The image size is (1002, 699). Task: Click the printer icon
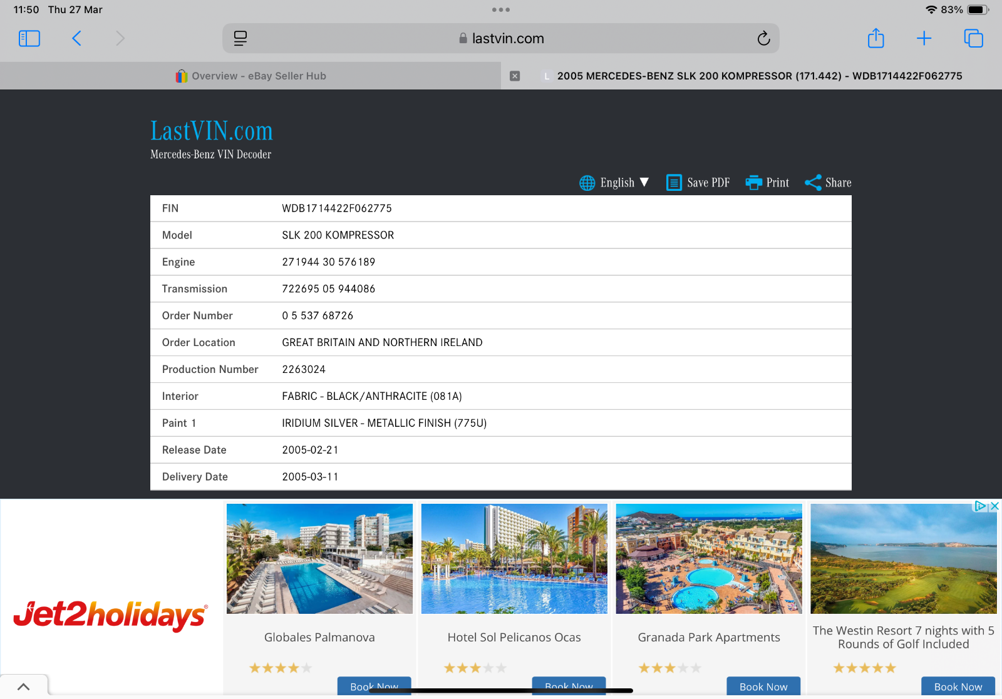point(754,183)
